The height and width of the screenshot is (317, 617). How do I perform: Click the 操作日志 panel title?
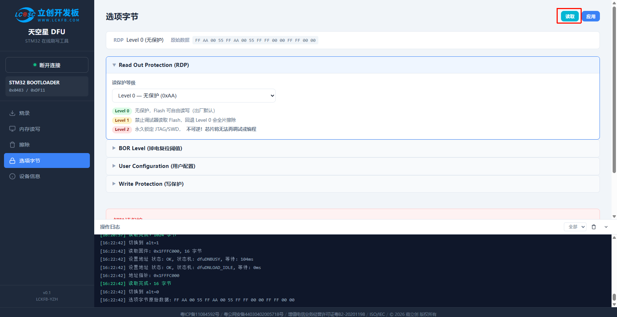[x=110, y=227]
